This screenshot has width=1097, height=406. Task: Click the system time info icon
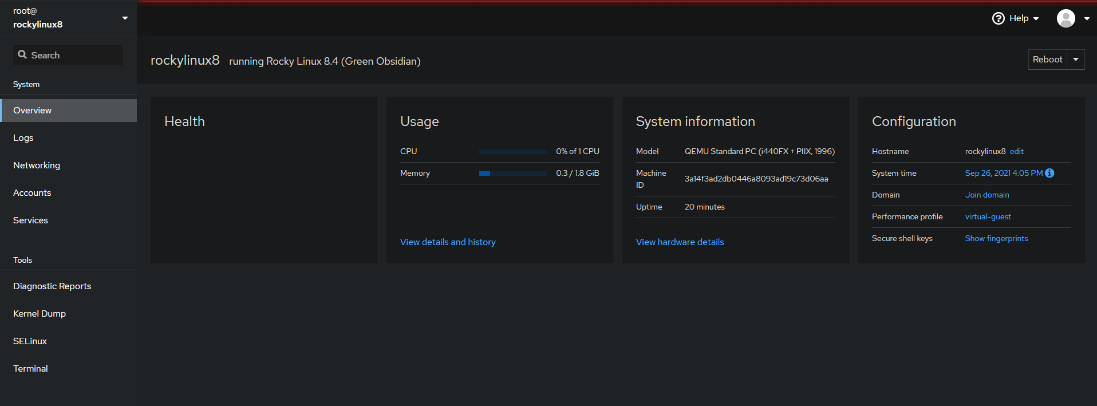1049,173
